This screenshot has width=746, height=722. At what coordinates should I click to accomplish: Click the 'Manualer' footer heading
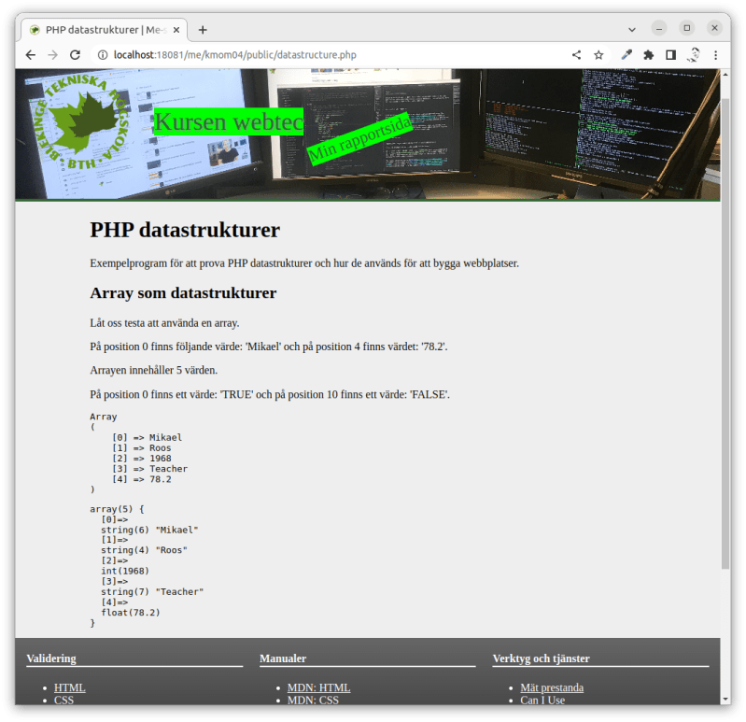coord(283,658)
